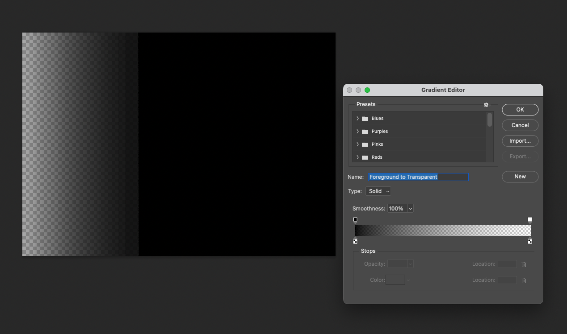This screenshot has height=334, width=567.
Task: Confirm the gradient with OK
Action: click(x=520, y=109)
